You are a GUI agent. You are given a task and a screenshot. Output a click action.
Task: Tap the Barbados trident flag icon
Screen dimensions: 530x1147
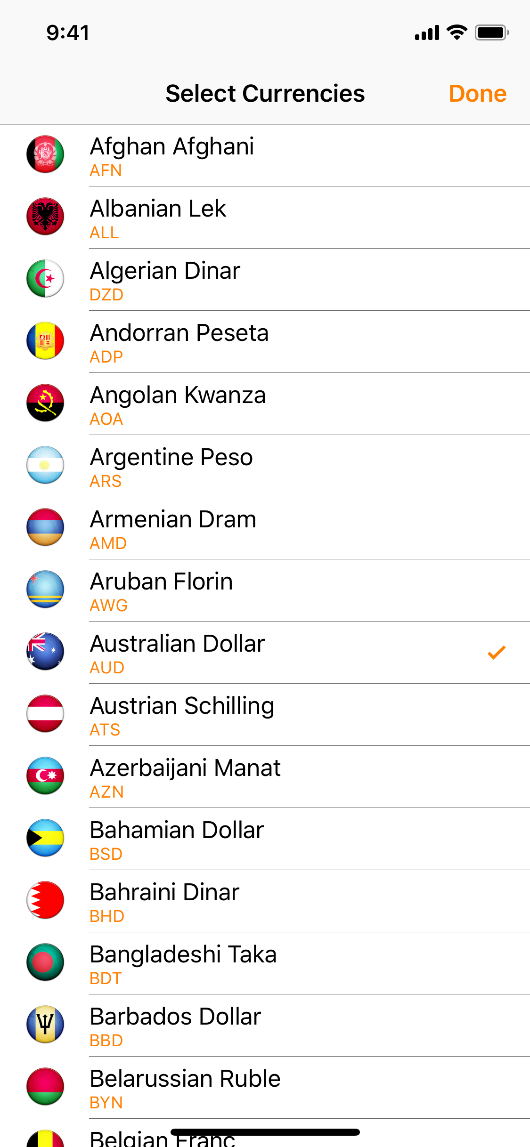coord(45,1025)
